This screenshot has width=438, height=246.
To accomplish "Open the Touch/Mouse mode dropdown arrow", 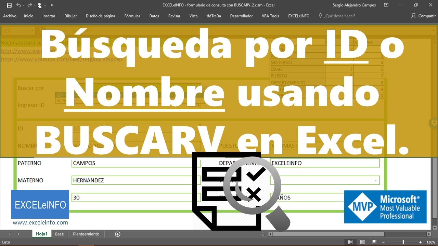I will click(x=45, y=5).
